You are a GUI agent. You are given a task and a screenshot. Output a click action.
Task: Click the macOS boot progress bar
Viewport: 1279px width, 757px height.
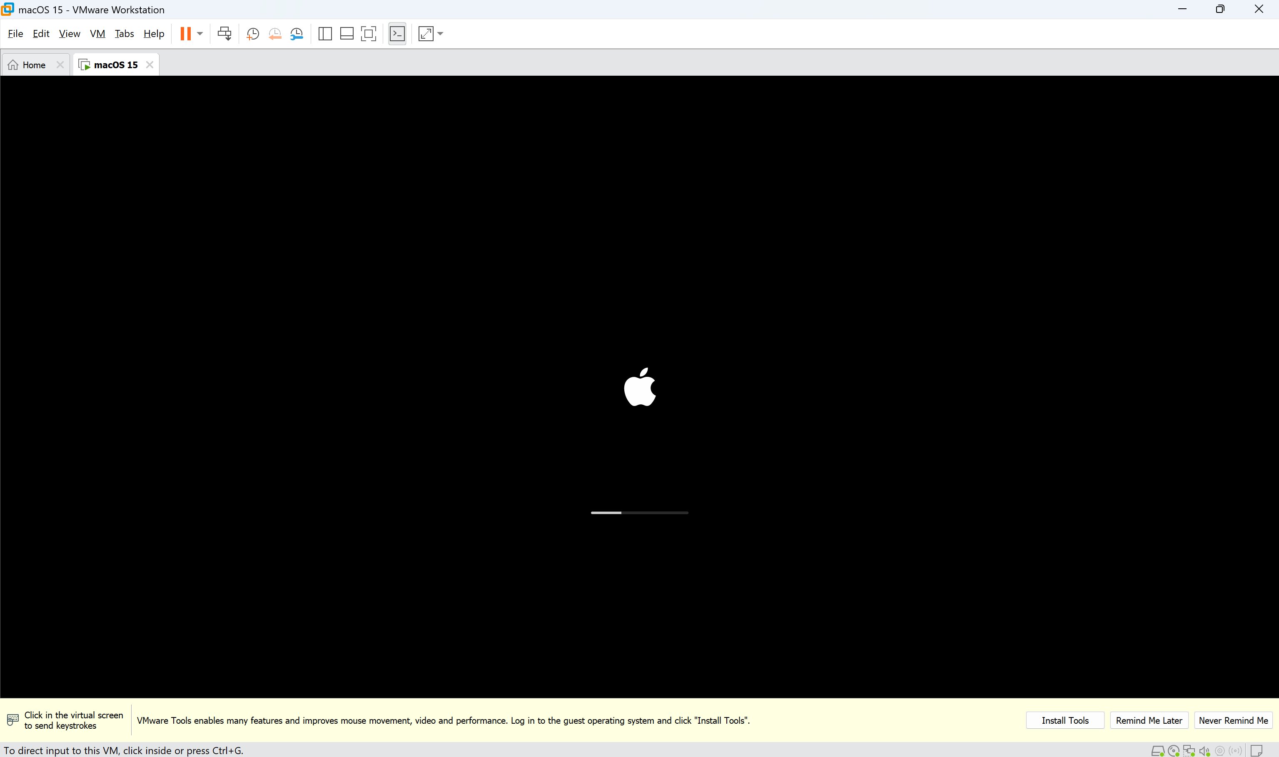[640, 513]
